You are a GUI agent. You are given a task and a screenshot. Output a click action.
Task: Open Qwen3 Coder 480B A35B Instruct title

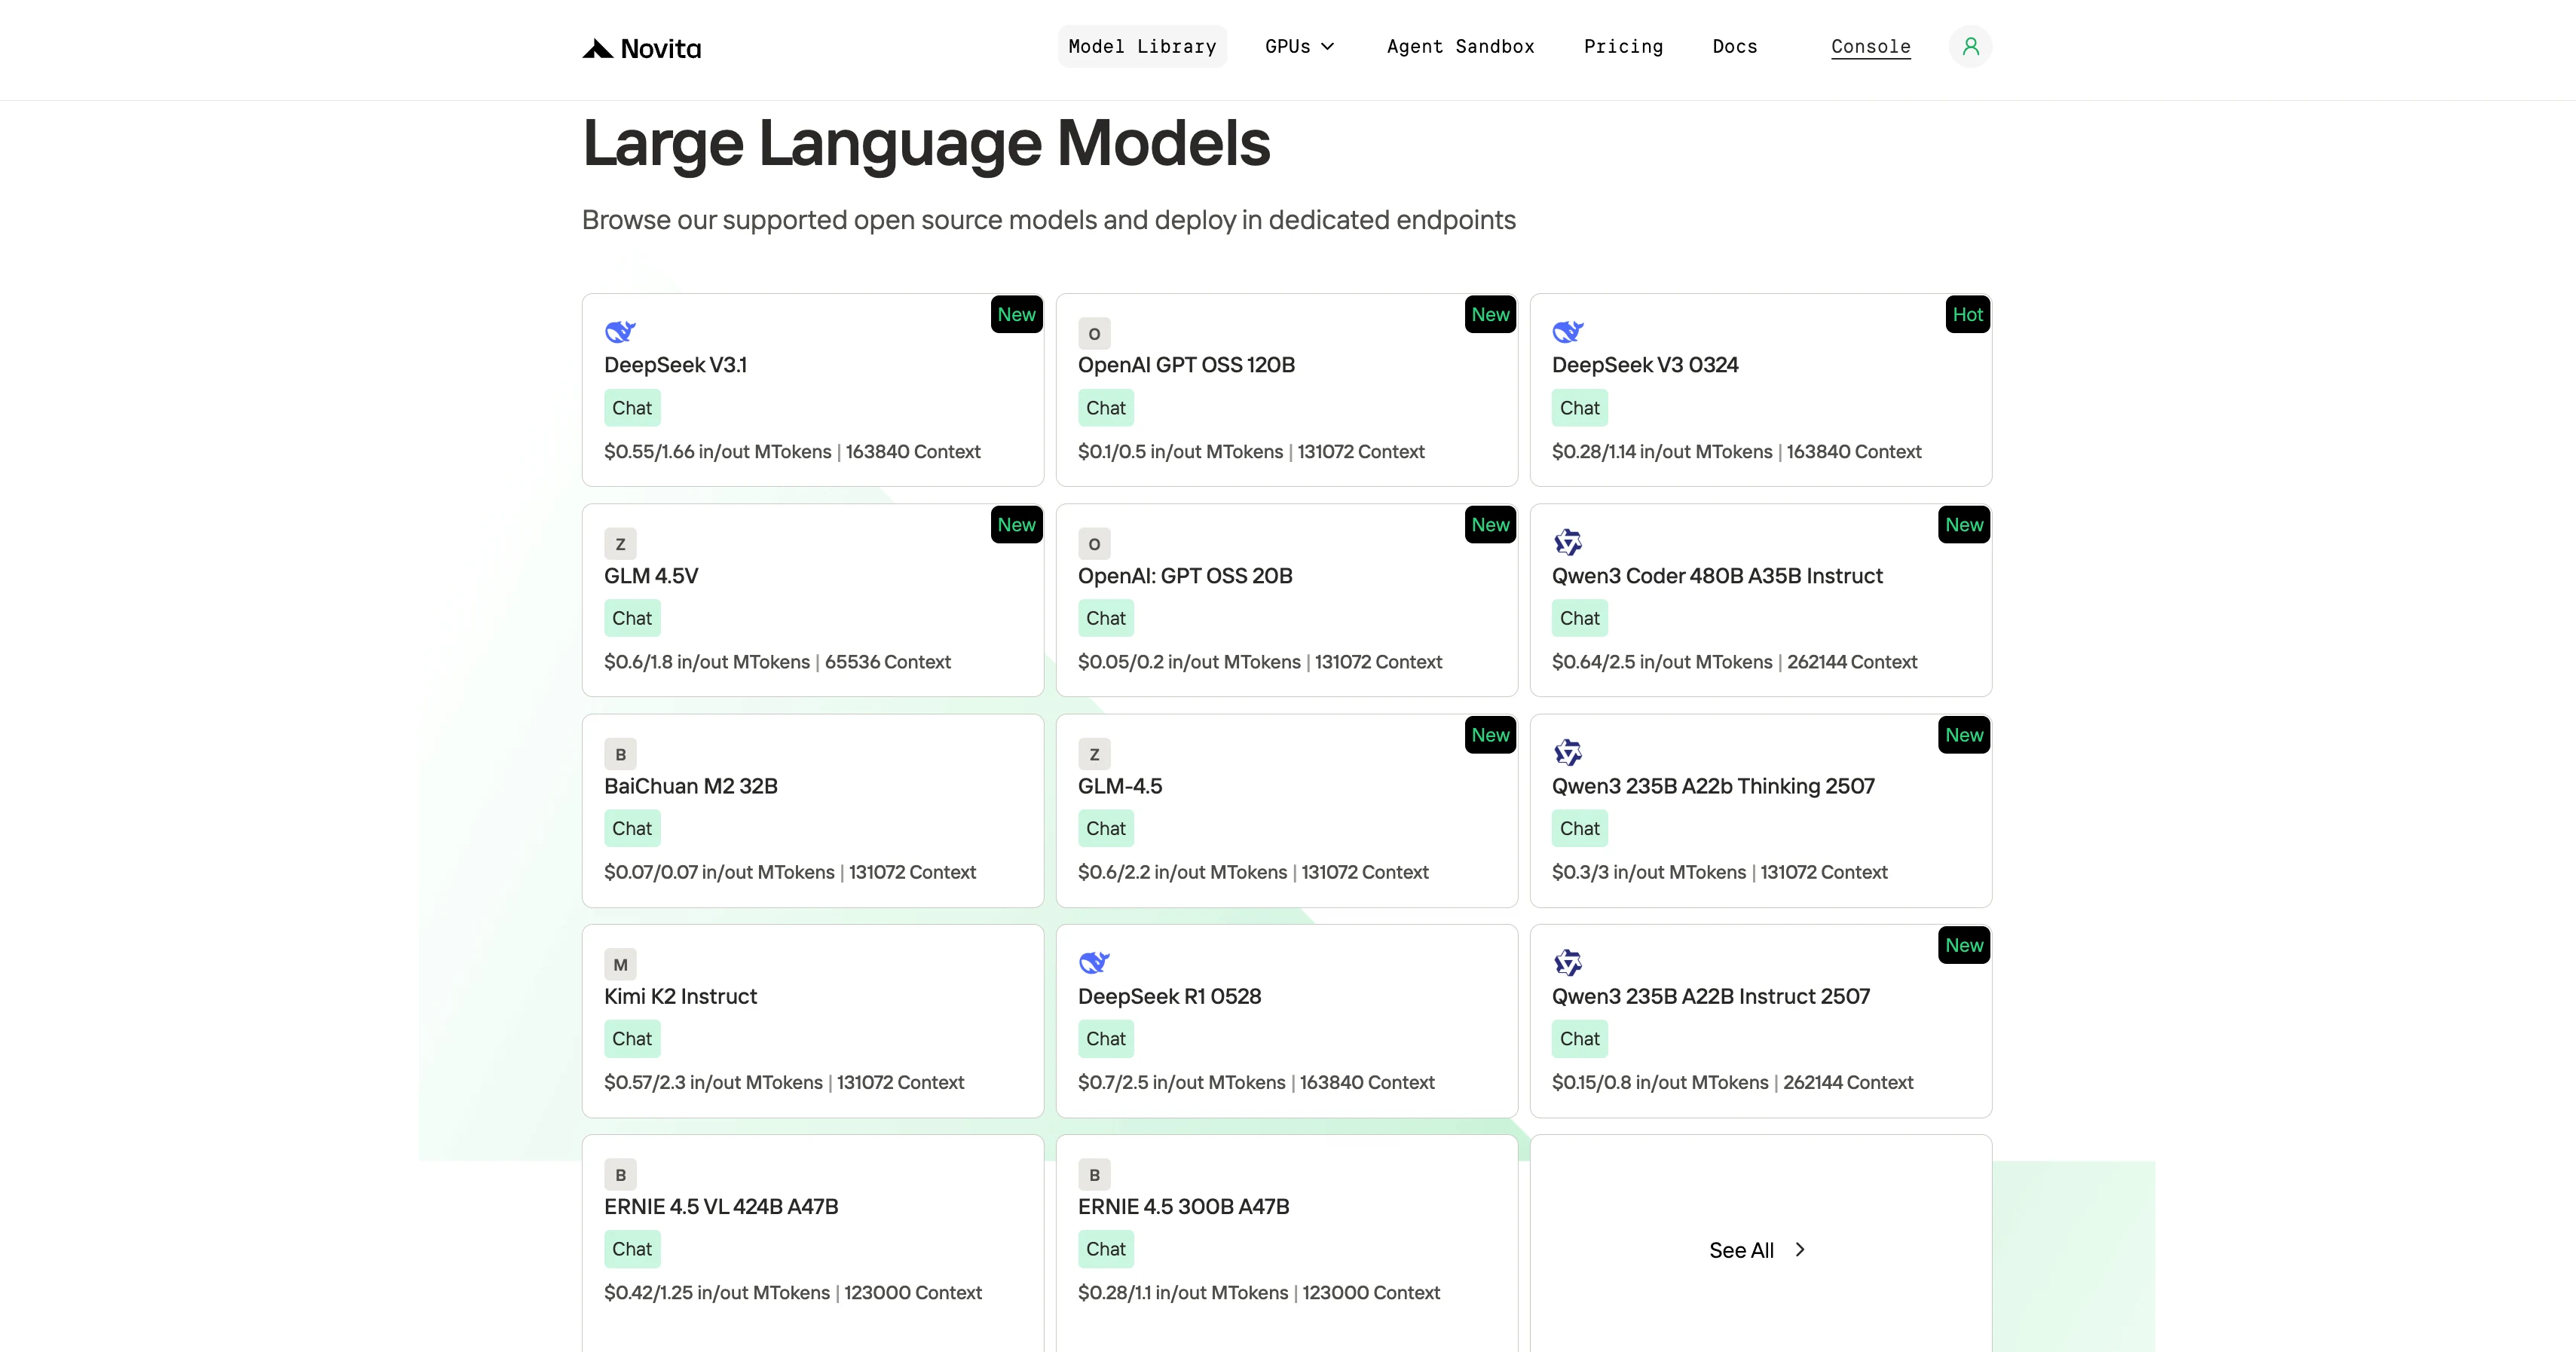tap(1717, 576)
